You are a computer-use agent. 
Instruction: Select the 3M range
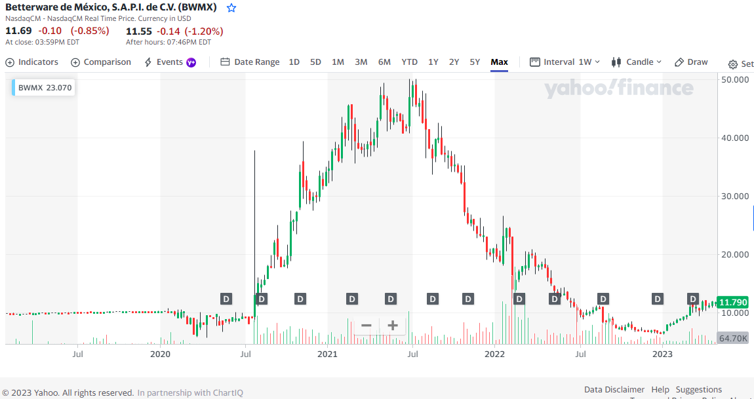point(361,62)
